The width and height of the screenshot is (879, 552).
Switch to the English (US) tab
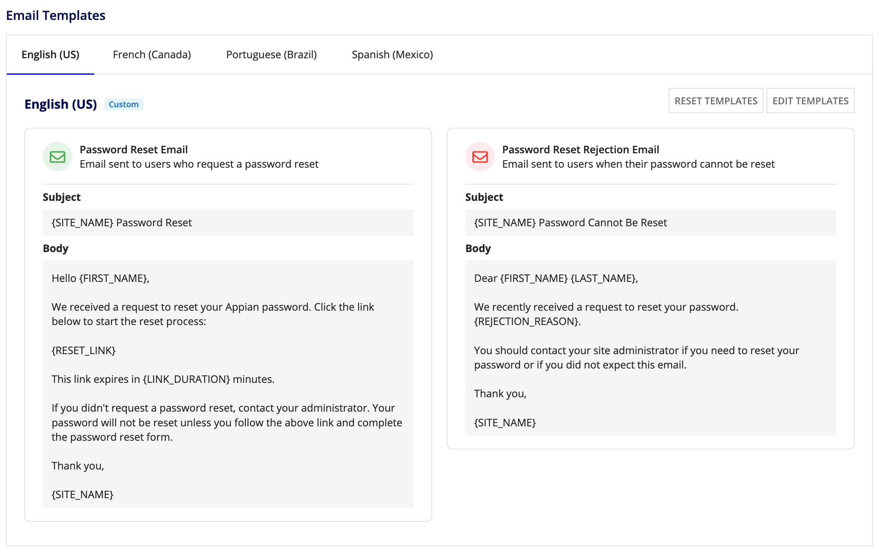tap(51, 55)
